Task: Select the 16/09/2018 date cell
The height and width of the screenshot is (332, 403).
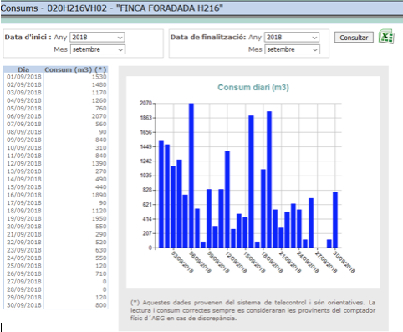Action: tap(24, 195)
